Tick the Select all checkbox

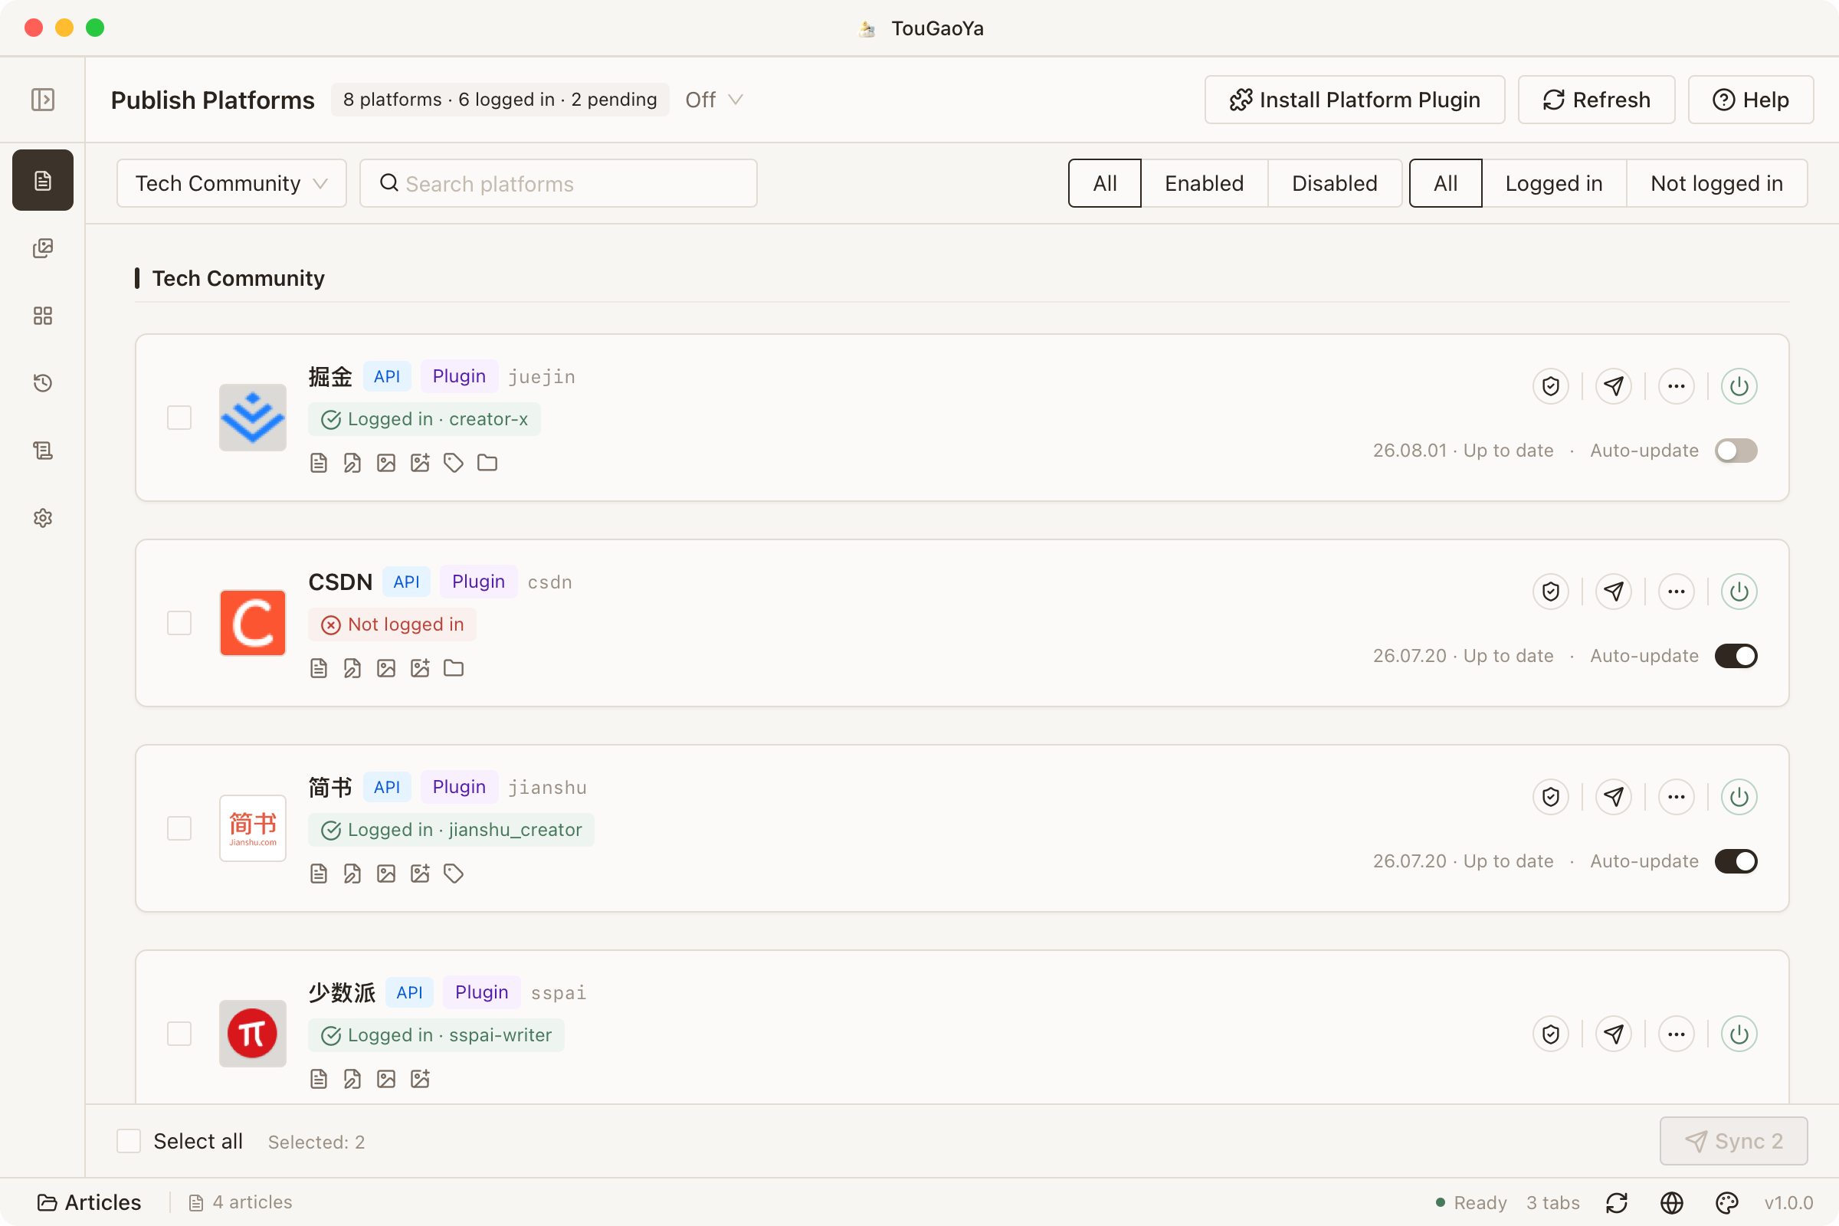click(x=128, y=1142)
